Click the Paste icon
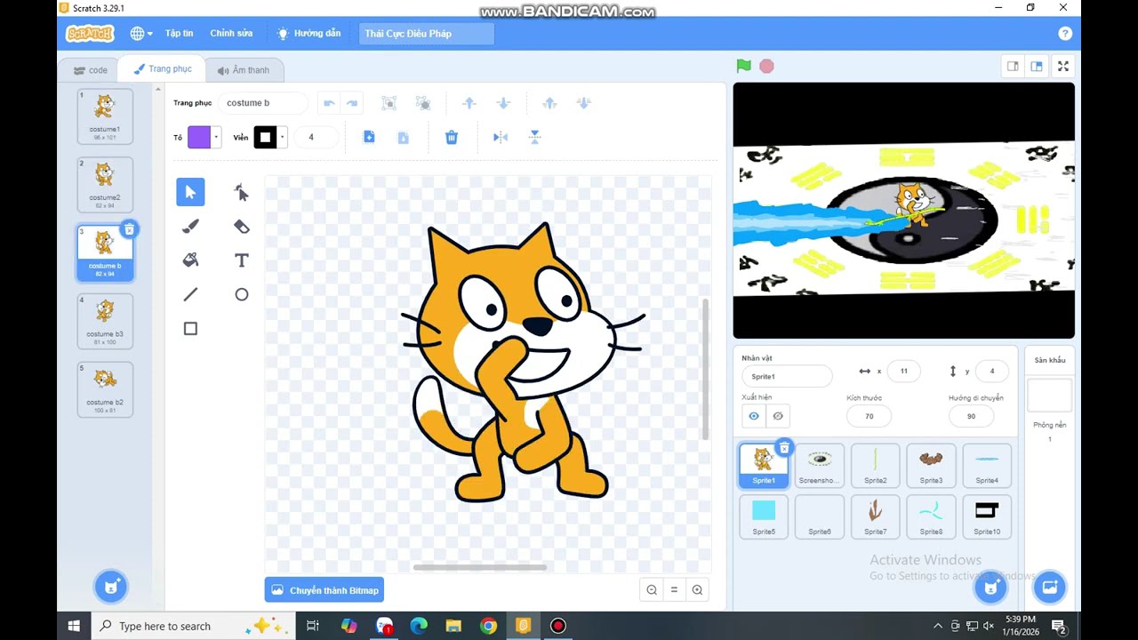1138x640 pixels. point(403,137)
